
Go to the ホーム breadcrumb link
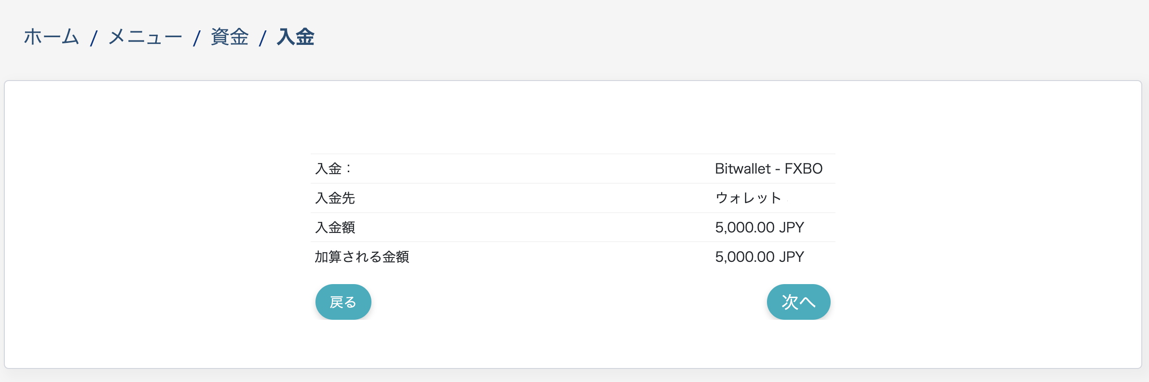point(51,37)
